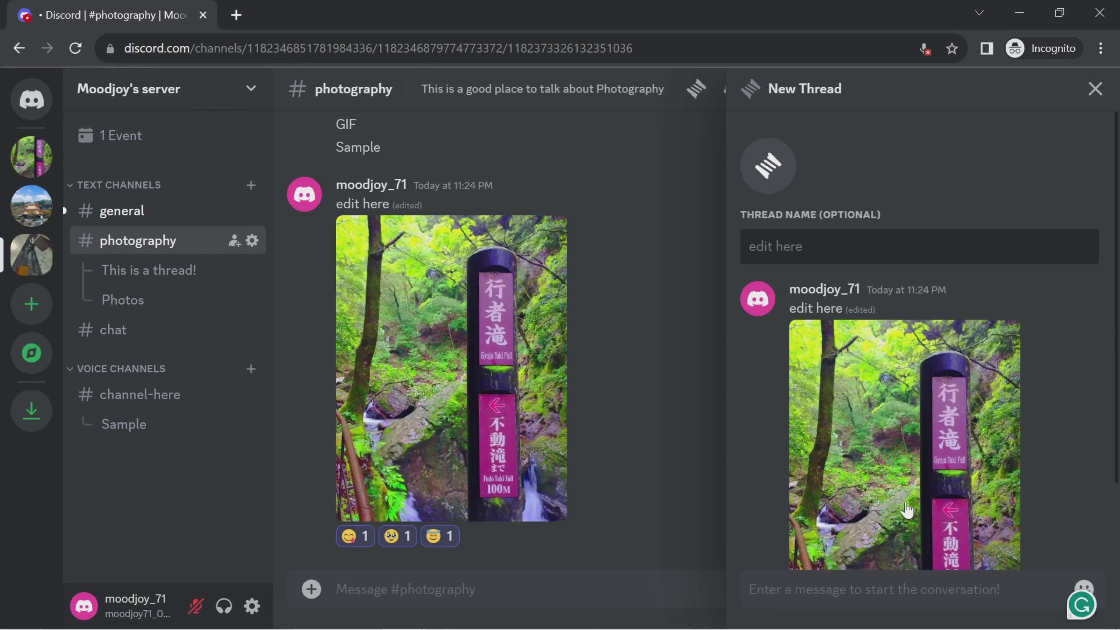
Task: Click the new thread close X icon
Action: 1095,88
